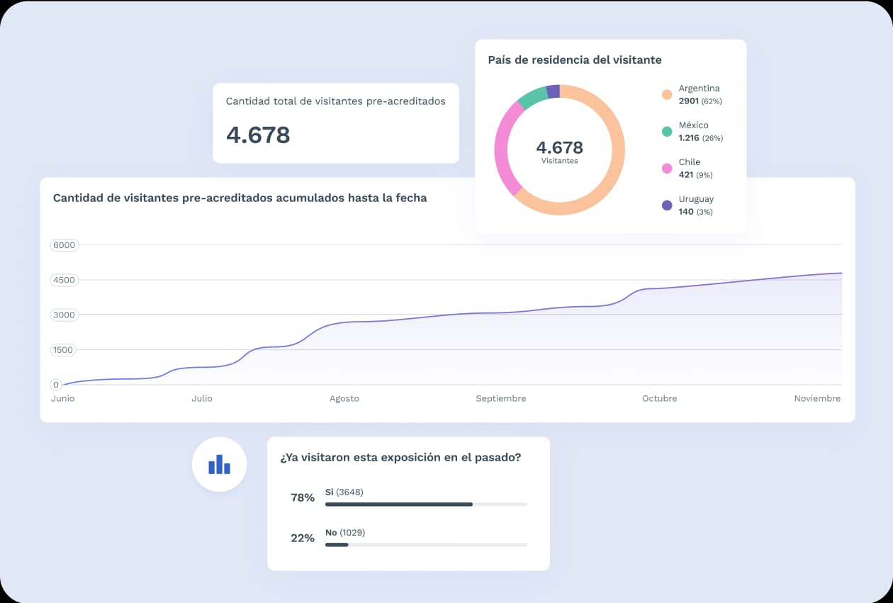
Task: Select the Argentina orange legend dot
Action: pyautogui.click(x=666, y=94)
